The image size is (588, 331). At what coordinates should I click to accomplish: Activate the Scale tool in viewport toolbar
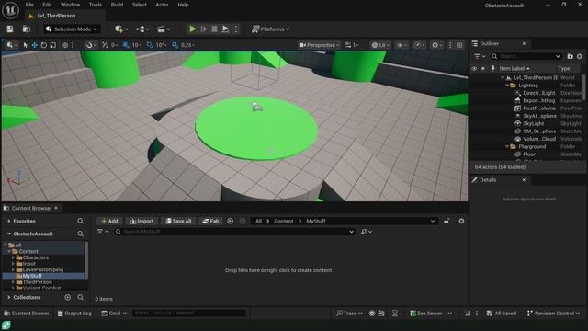point(53,45)
